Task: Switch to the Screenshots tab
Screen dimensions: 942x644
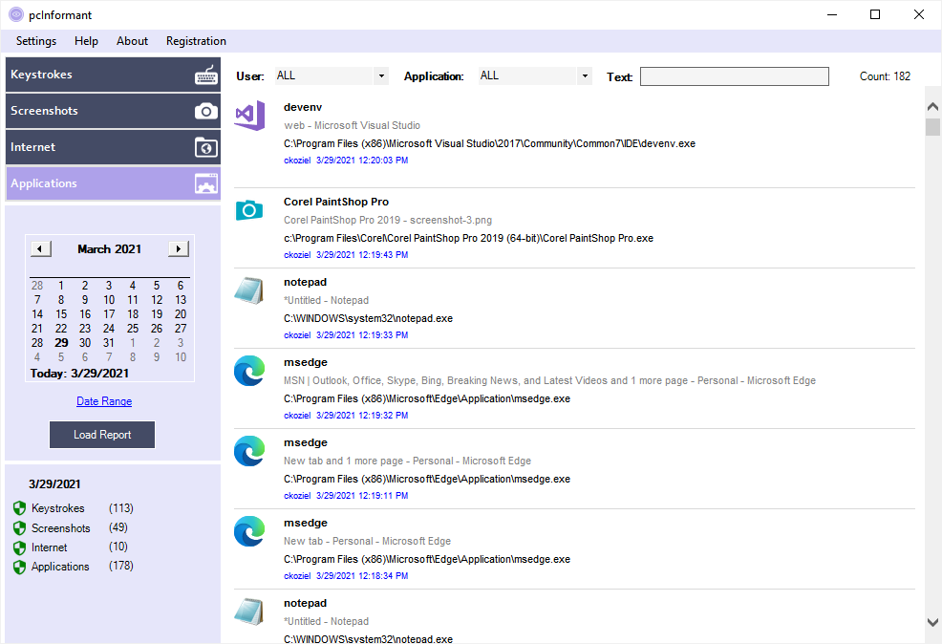Action: coord(113,111)
